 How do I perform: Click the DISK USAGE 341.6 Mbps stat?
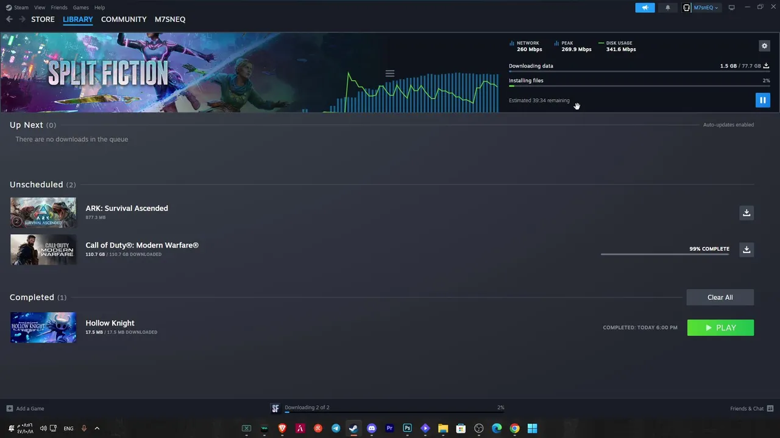617,46
